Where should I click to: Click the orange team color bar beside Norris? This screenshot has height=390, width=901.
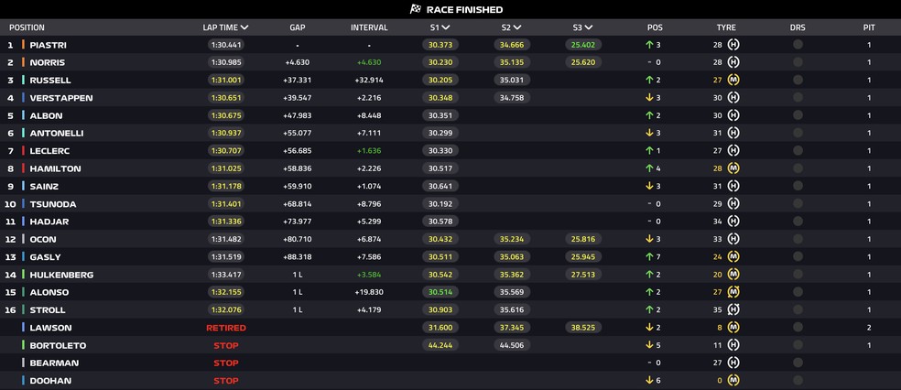pos(23,62)
